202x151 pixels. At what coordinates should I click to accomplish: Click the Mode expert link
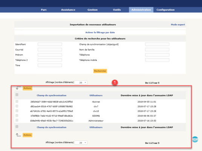[178, 25]
